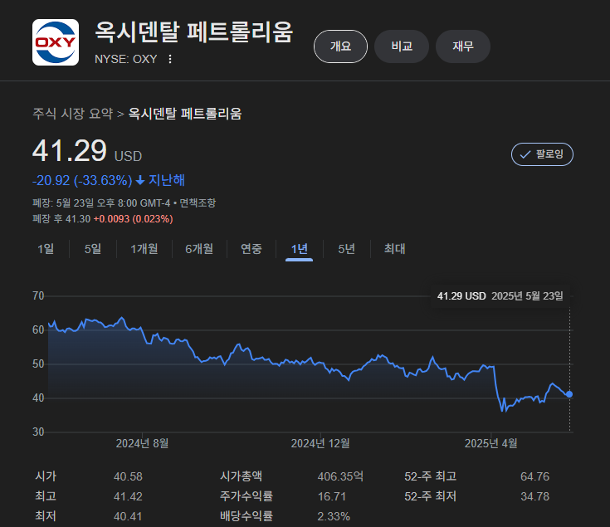The width and height of the screenshot is (610, 527).
Task: Click the 시가총액 label
Action: 242,476
